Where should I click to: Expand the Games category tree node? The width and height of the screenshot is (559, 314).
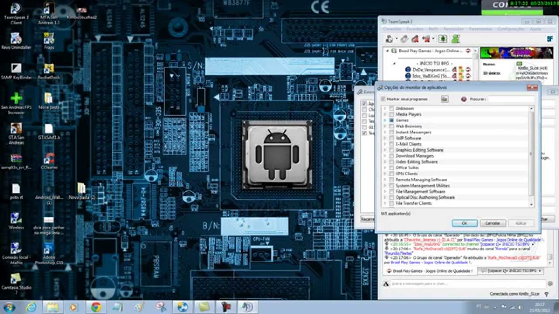coord(385,120)
